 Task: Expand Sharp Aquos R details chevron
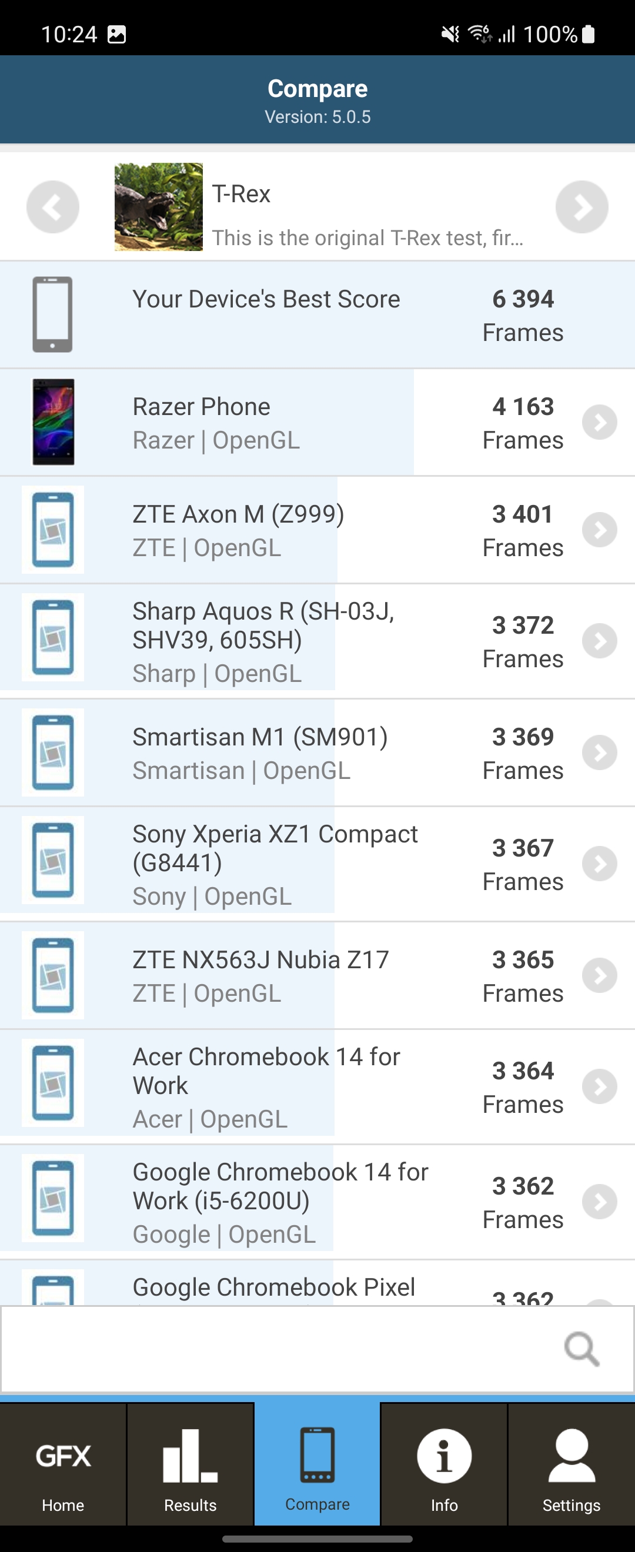click(x=600, y=641)
